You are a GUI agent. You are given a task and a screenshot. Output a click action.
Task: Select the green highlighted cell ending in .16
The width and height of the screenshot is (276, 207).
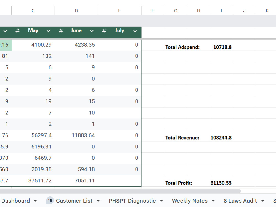point(6,45)
